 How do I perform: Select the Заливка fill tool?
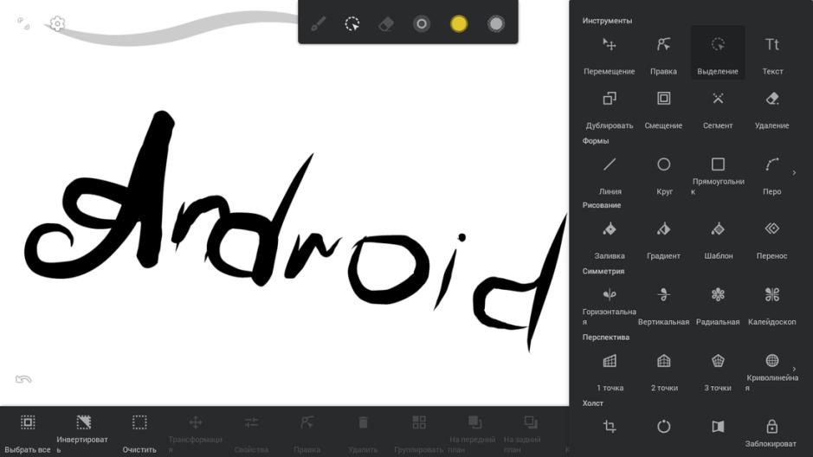[610, 238]
